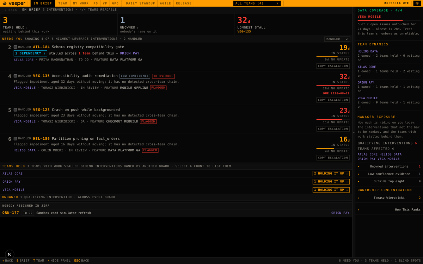Image resolution: width=423 pixels, height=264 pixels.
Task: Open the Daily Standup tab
Action: click(x=140, y=3)
